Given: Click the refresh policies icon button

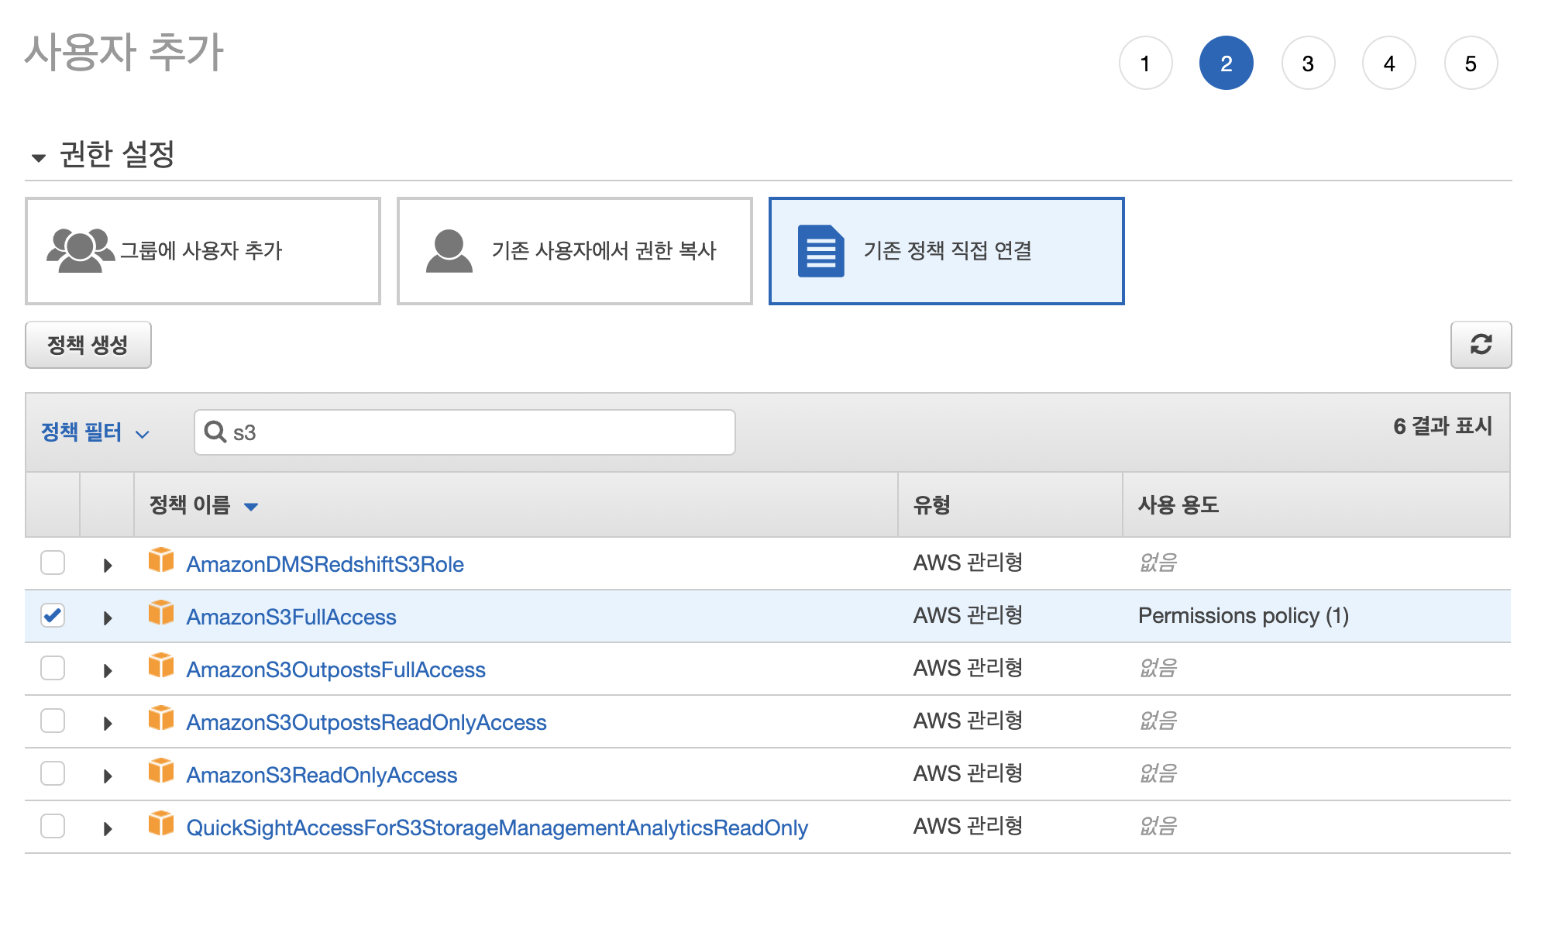Looking at the screenshot, I should coord(1480,345).
